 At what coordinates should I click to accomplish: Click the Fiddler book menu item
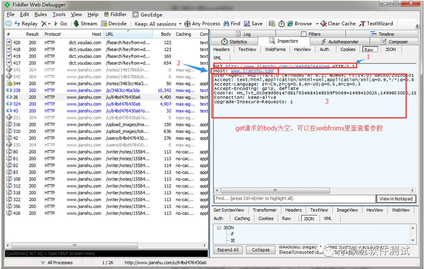pos(115,15)
